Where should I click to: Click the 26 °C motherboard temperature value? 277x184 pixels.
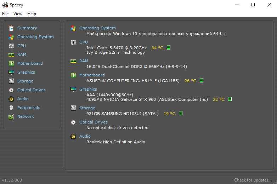pyautogui.click(x=191, y=81)
